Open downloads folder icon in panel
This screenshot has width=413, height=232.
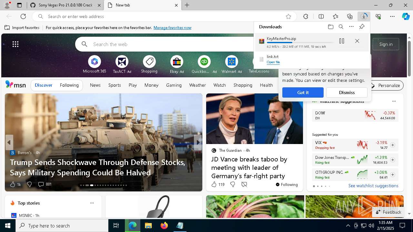(330, 27)
